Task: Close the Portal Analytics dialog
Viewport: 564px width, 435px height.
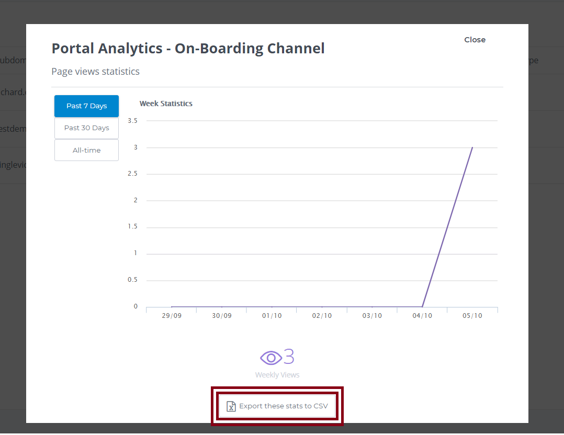Action: pyautogui.click(x=475, y=40)
